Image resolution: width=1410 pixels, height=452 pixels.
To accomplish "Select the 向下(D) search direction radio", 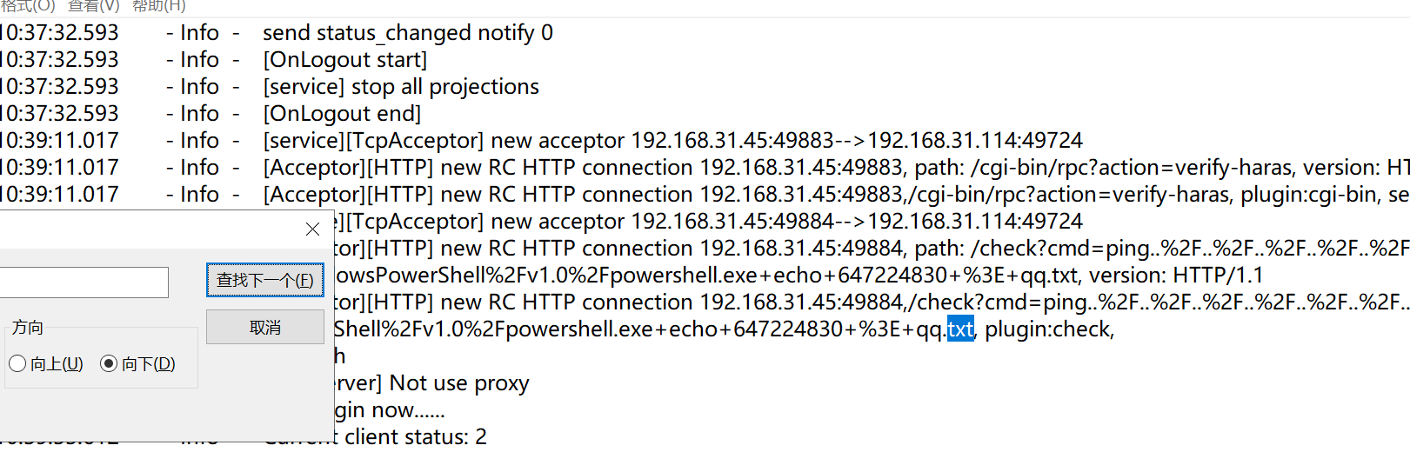I will coord(109,363).
